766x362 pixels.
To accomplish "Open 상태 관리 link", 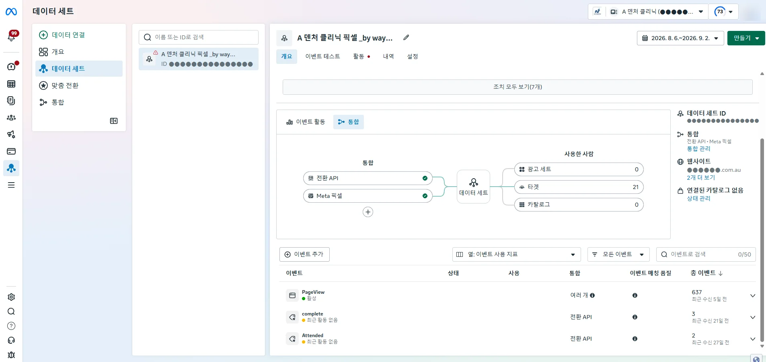I will point(698,199).
